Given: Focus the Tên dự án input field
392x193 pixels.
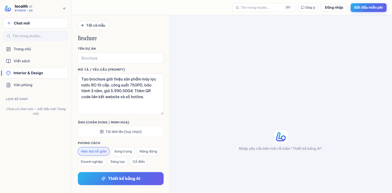Looking at the screenshot, I should 121,58.
